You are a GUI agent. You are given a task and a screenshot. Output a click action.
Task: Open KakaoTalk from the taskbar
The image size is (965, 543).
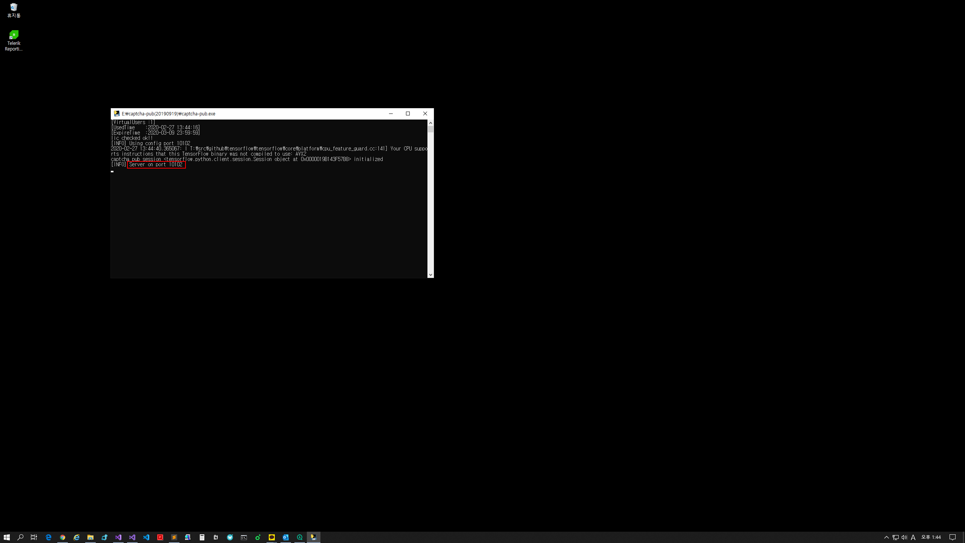[272, 537]
